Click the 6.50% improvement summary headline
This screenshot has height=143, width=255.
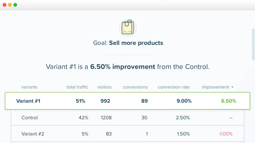(x=128, y=67)
